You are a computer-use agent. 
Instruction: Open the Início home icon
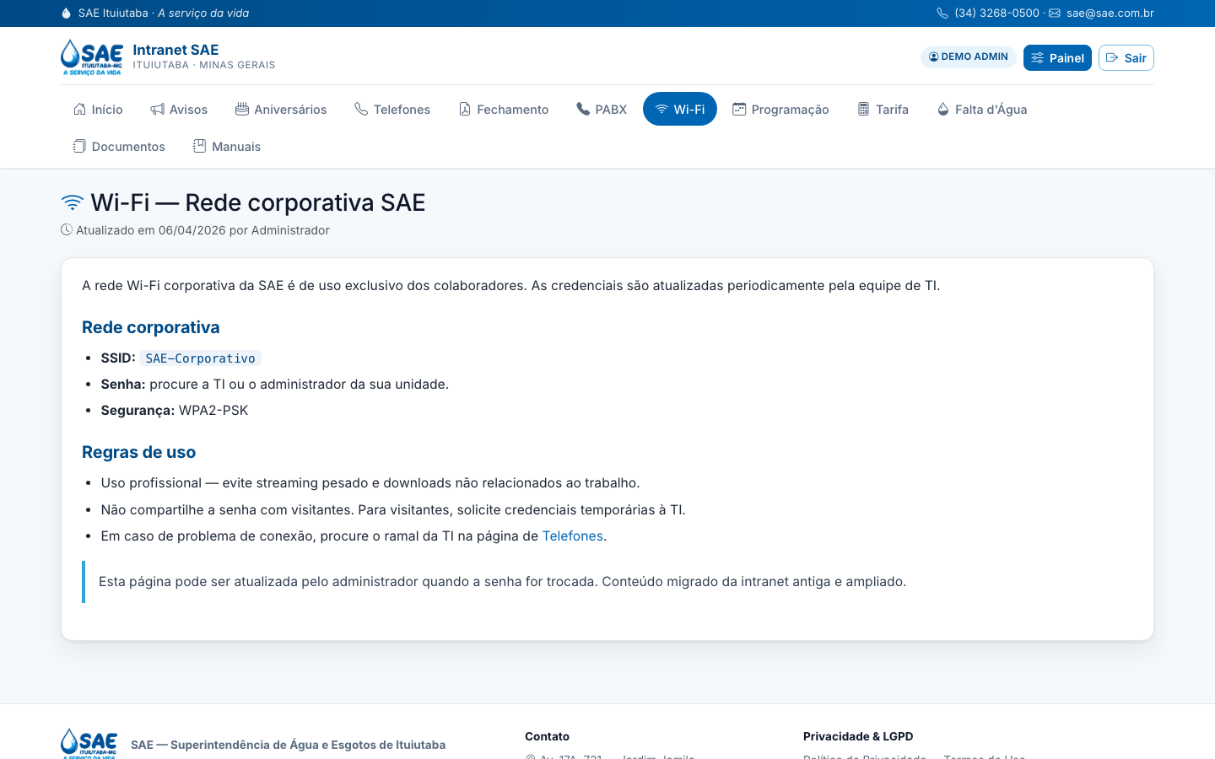coord(79,109)
